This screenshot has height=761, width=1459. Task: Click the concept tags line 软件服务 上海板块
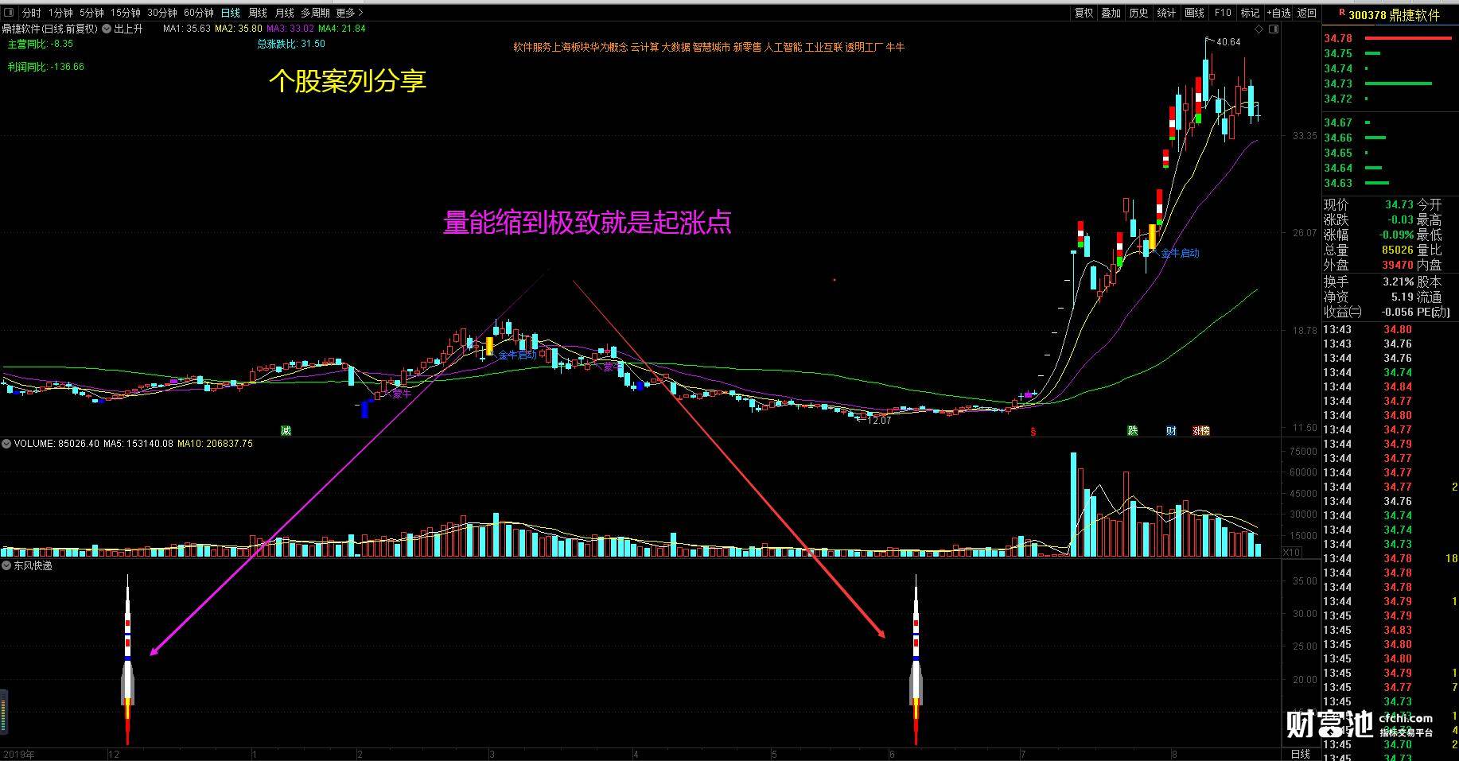709,47
